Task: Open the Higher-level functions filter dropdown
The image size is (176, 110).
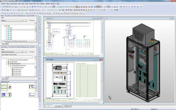Action: click(12, 52)
